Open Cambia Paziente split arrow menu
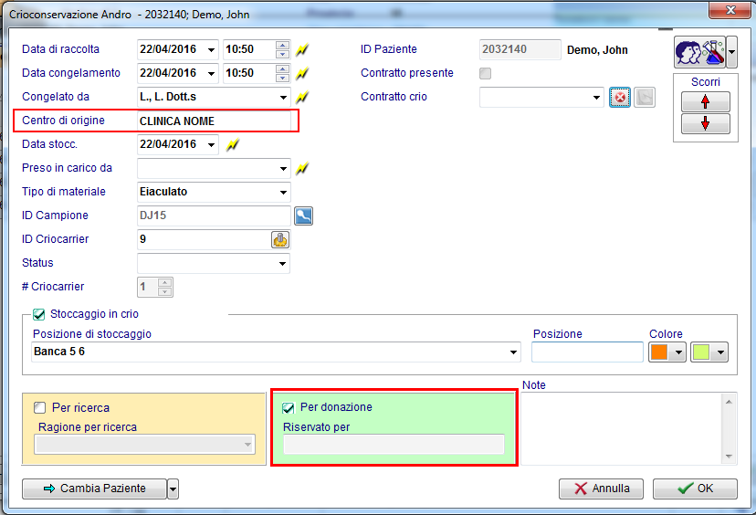 [x=173, y=489]
